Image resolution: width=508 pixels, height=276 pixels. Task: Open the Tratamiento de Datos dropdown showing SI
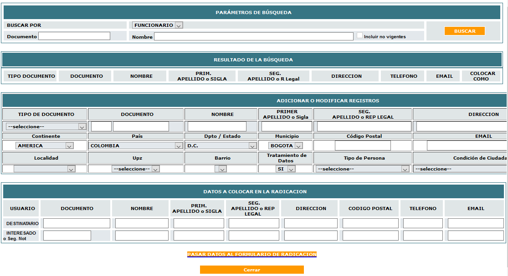coord(285,169)
